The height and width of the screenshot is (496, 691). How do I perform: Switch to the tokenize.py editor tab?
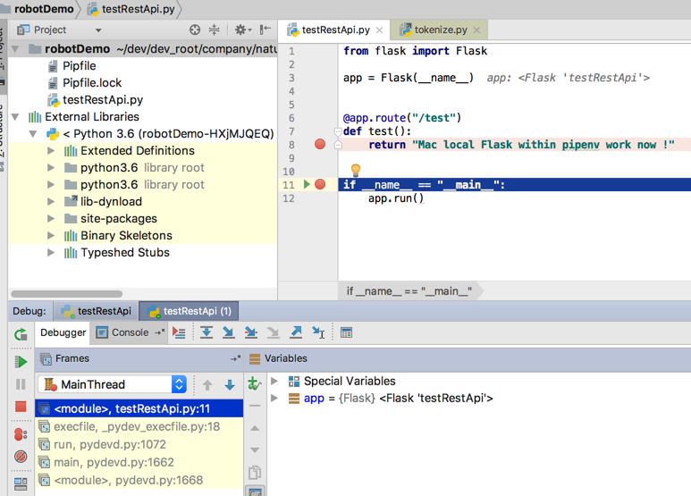click(440, 29)
